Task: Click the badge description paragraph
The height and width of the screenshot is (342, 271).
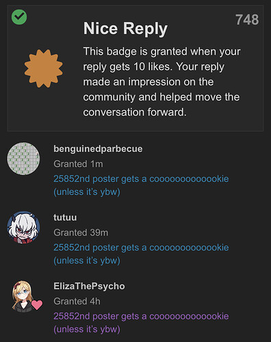Action: click(162, 81)
